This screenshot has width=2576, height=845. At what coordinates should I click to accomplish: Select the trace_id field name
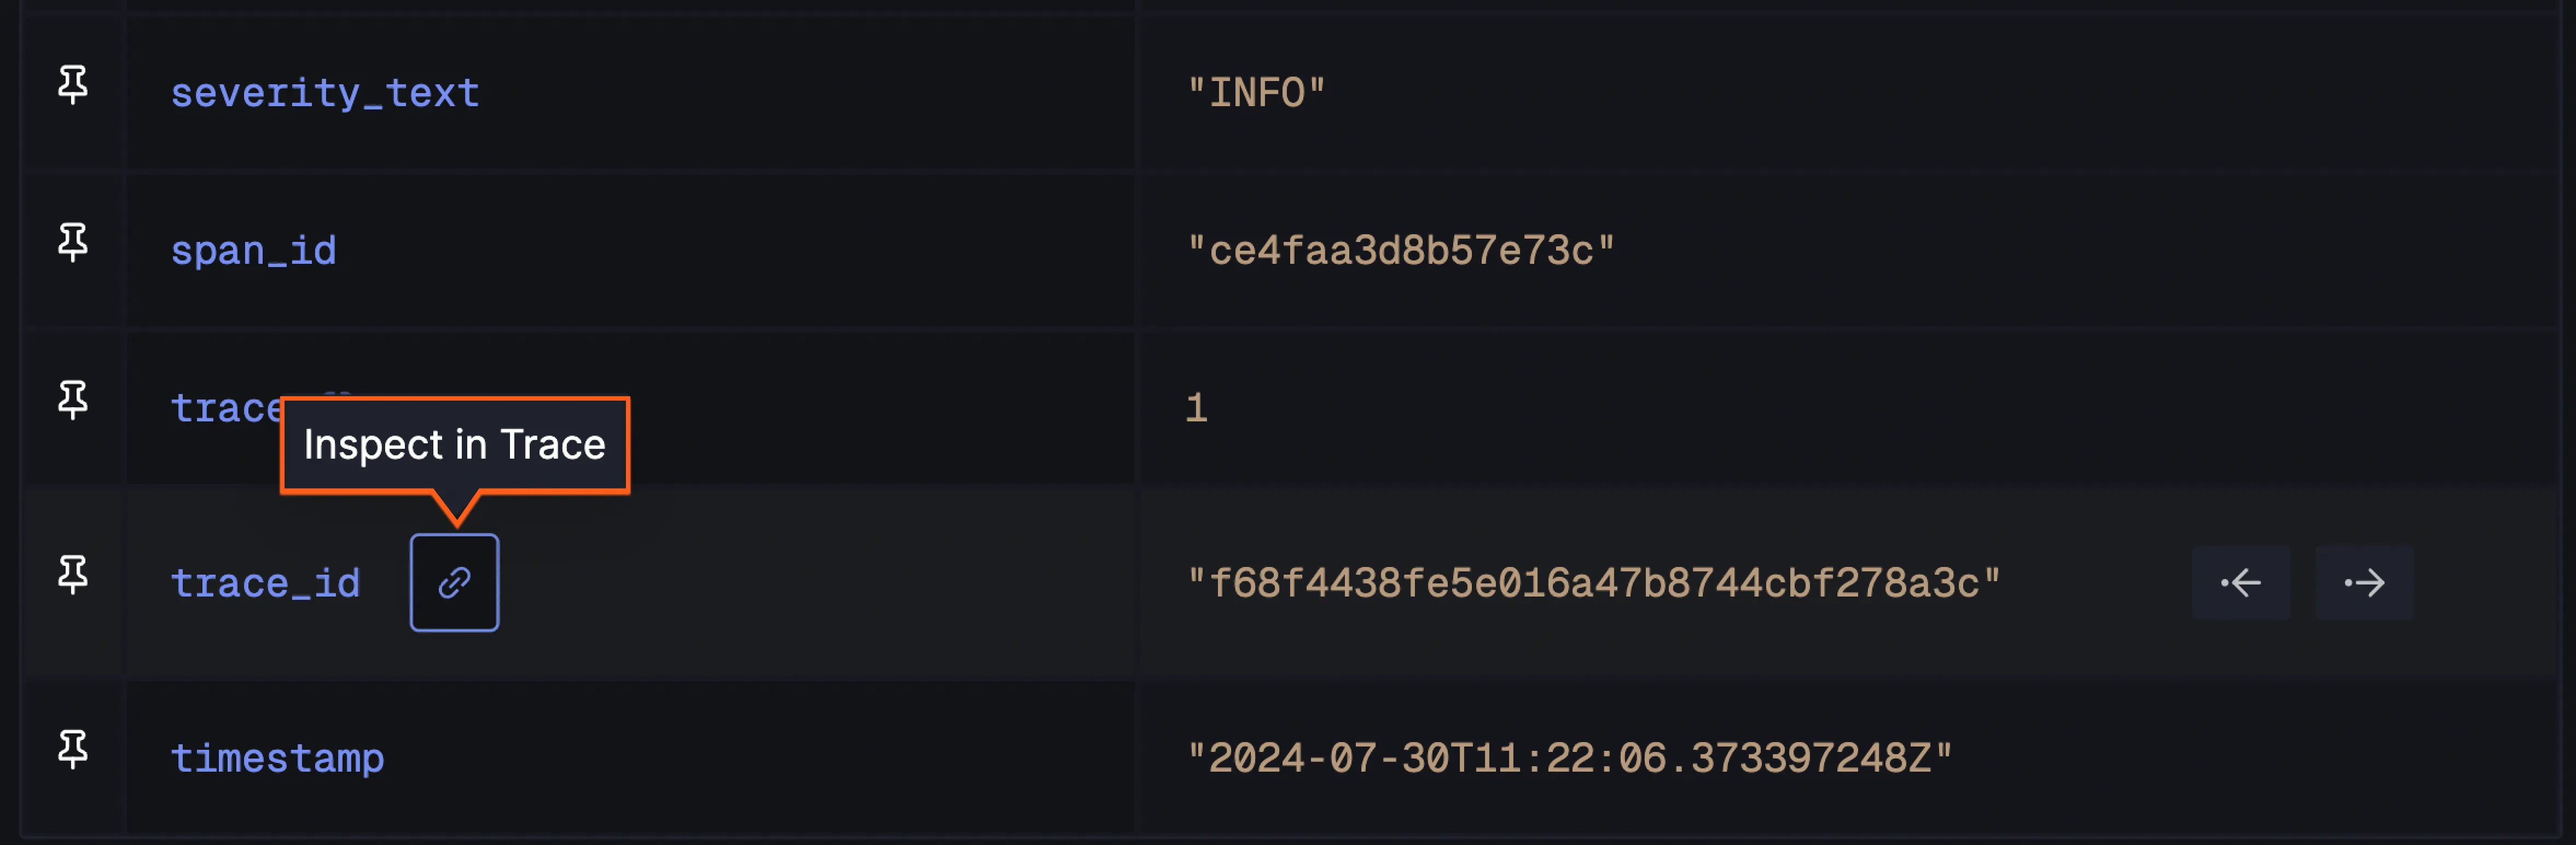tap(265, 583)
